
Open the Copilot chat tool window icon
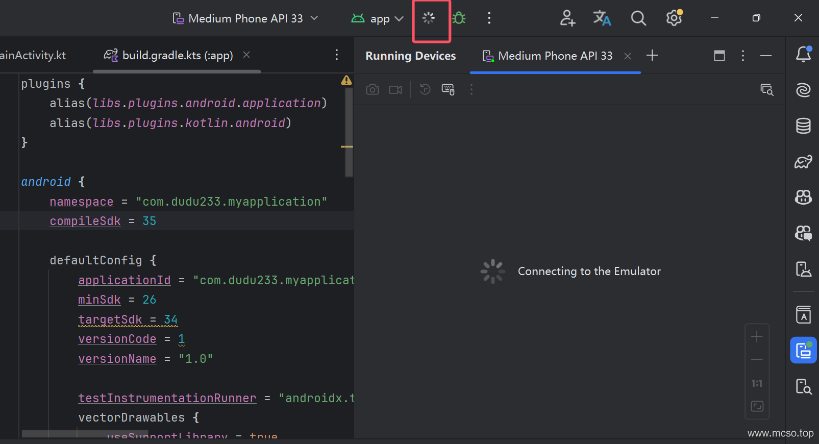coord(804,233)
